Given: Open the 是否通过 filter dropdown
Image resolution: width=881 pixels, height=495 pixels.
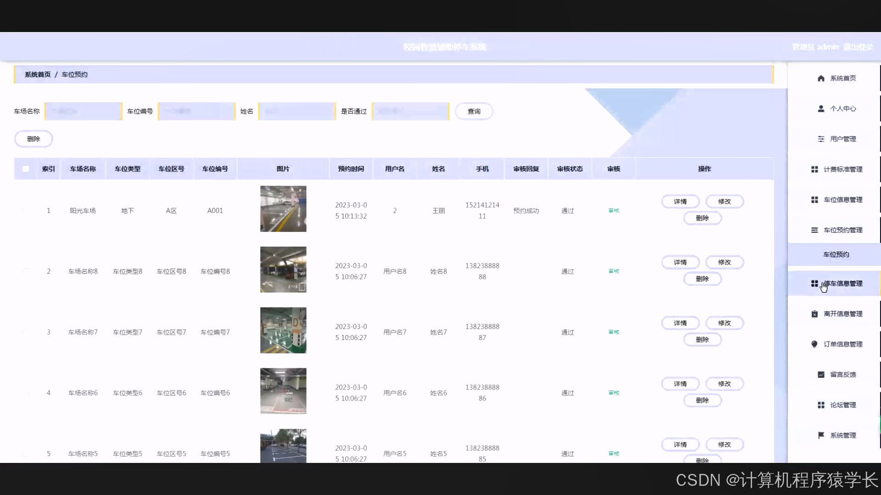Looking at the screenshot, I should (x=411, y=111).
